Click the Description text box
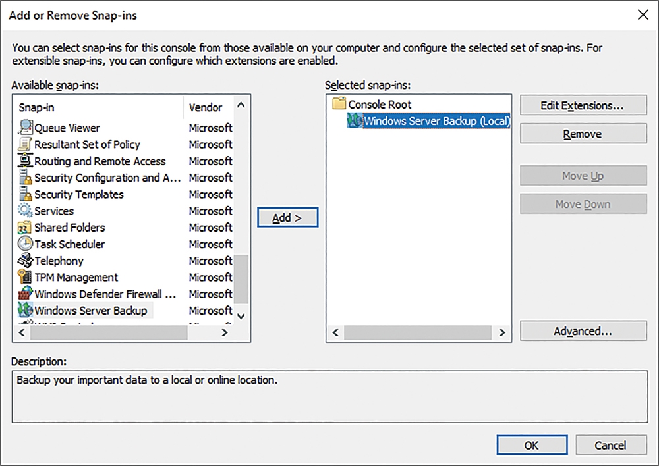Screen dimensions: 659x466 pos(329,396)
